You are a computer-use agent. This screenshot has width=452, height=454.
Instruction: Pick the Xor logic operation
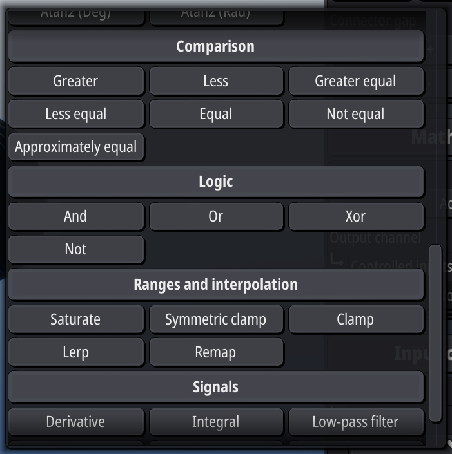[356, 216]
